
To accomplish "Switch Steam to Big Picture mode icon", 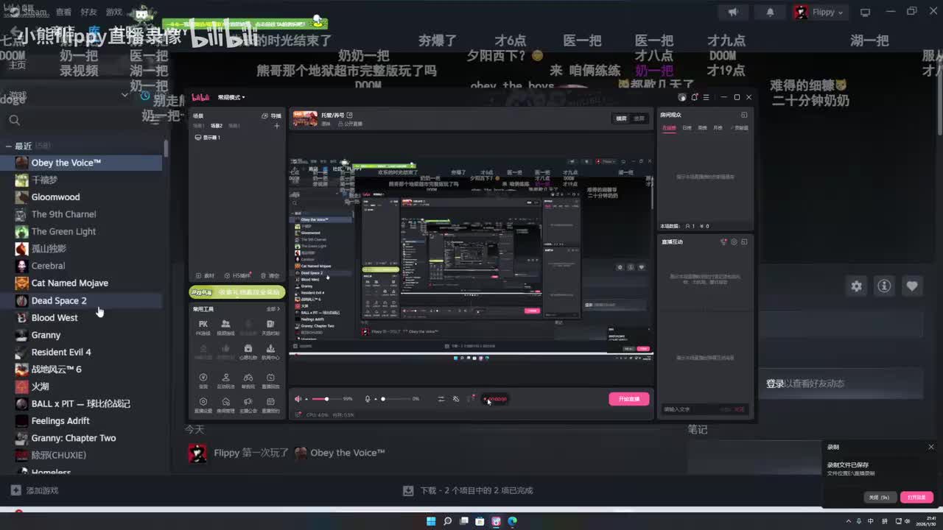I will coord(866,13).
